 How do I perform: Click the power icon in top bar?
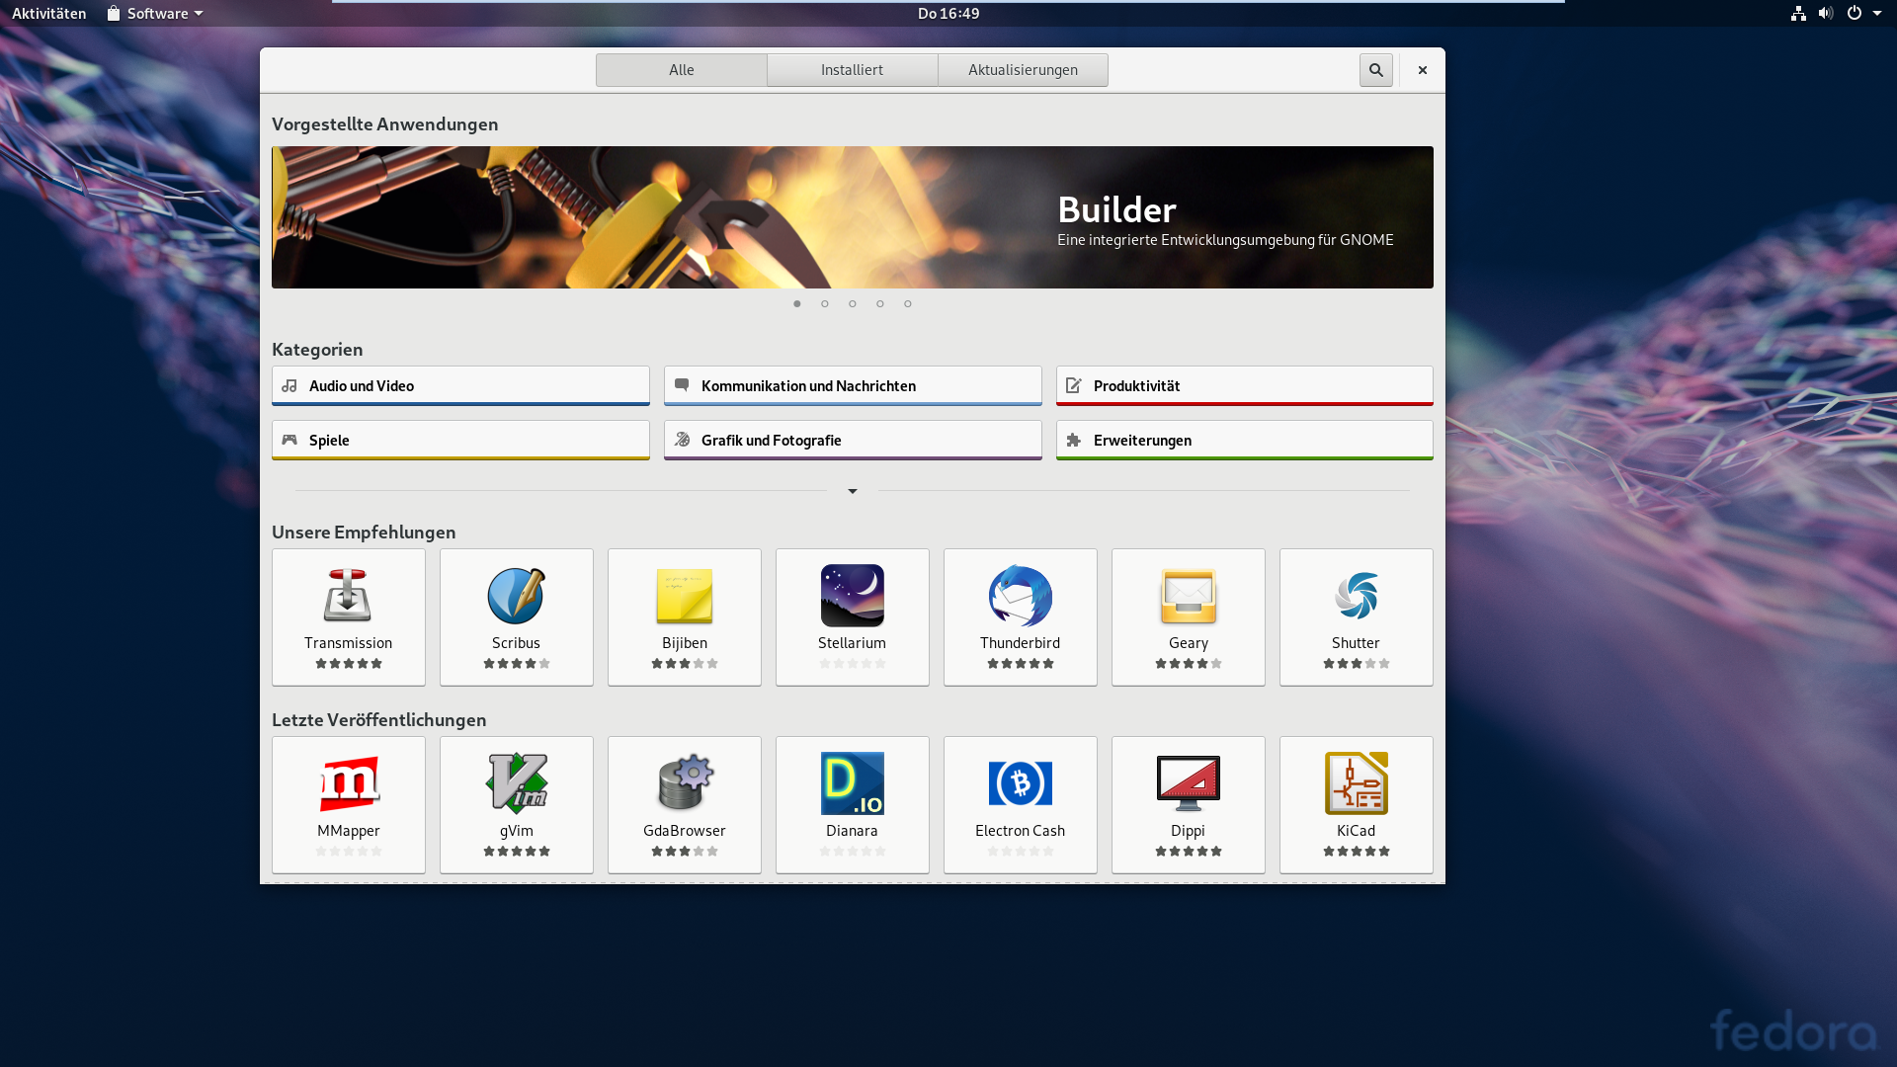1854,14
